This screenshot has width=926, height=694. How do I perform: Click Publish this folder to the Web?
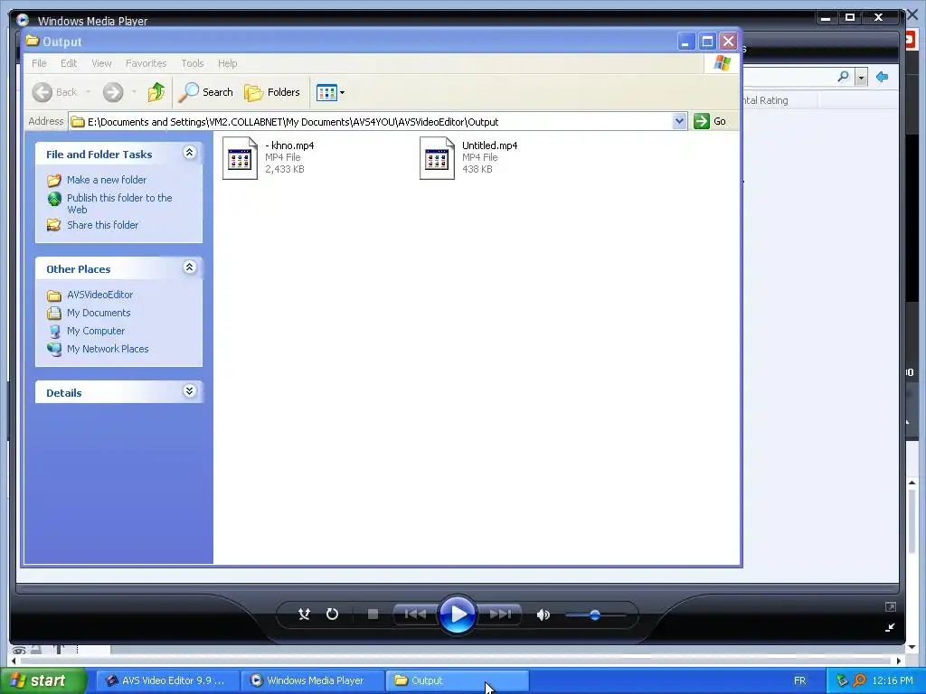pyautogui.click(x=119, y=203)
